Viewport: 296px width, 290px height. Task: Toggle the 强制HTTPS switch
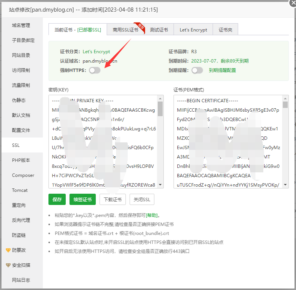click(95, 70)
